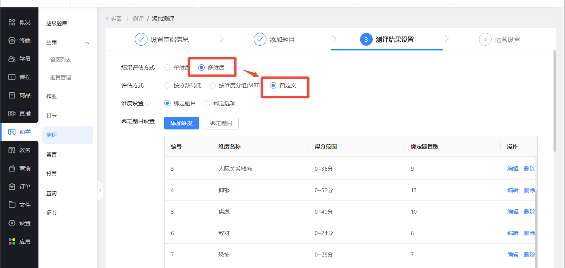This screenshot has width=565, height=268.
Task: Open the 应用 apps colorful icon
Action: [12, 241]
